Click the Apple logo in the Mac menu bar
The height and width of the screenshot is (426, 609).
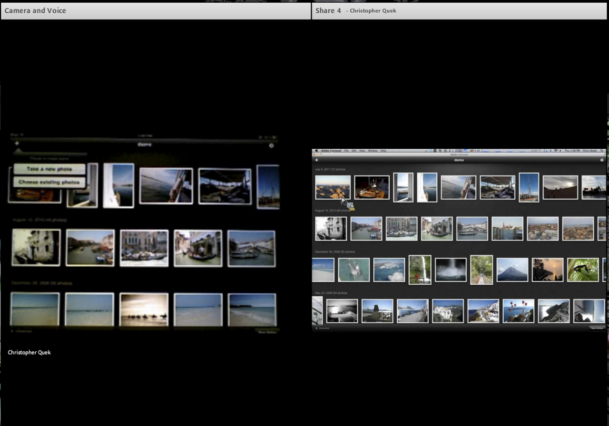pyautogui.click(x=316, y=151)
